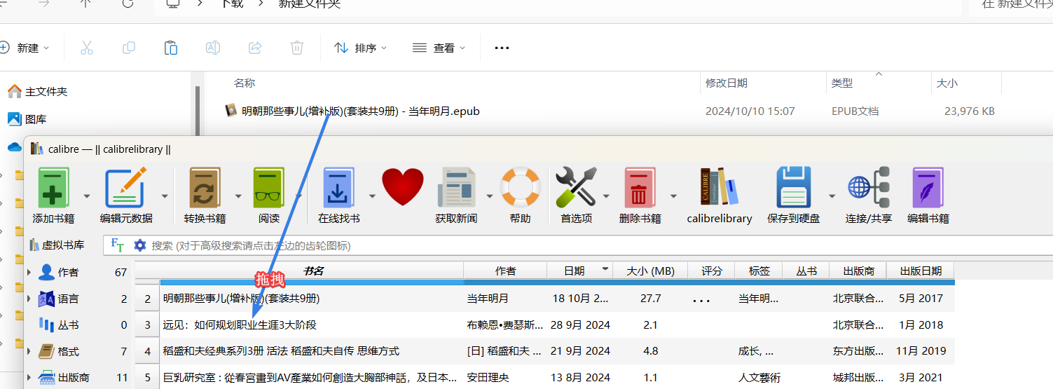This screenshot has height=389, width=1053.
Task: Click the advanced search gear icon
Action: click(140, 245)
